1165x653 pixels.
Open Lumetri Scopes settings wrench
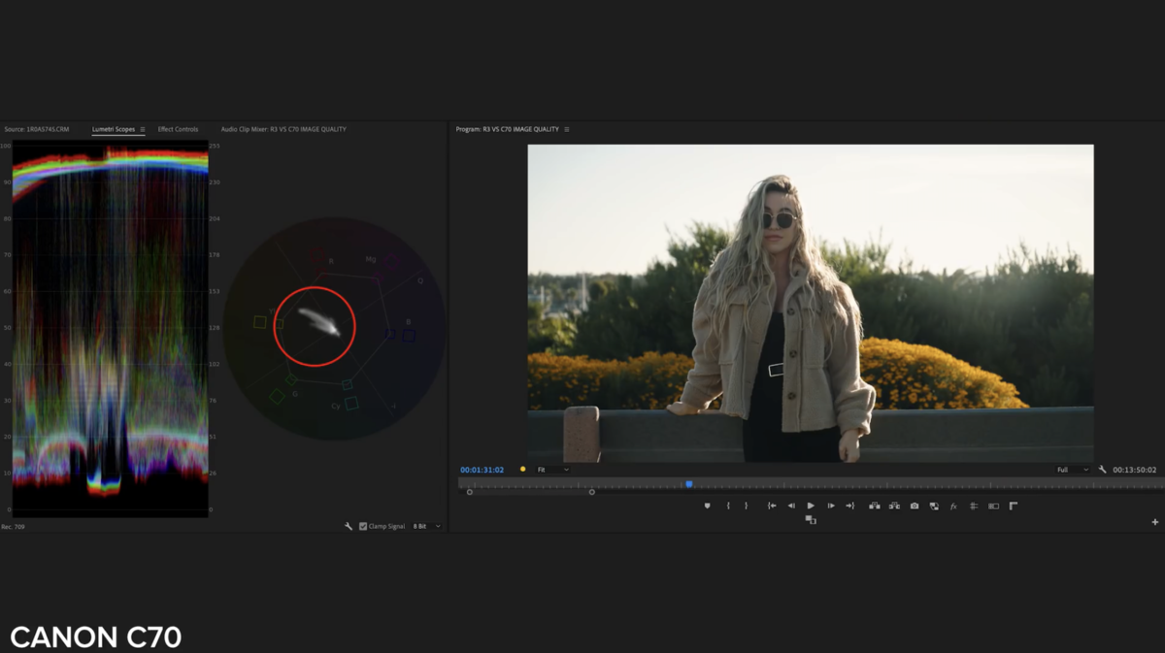pyautogui.click(x=349, y=526)
